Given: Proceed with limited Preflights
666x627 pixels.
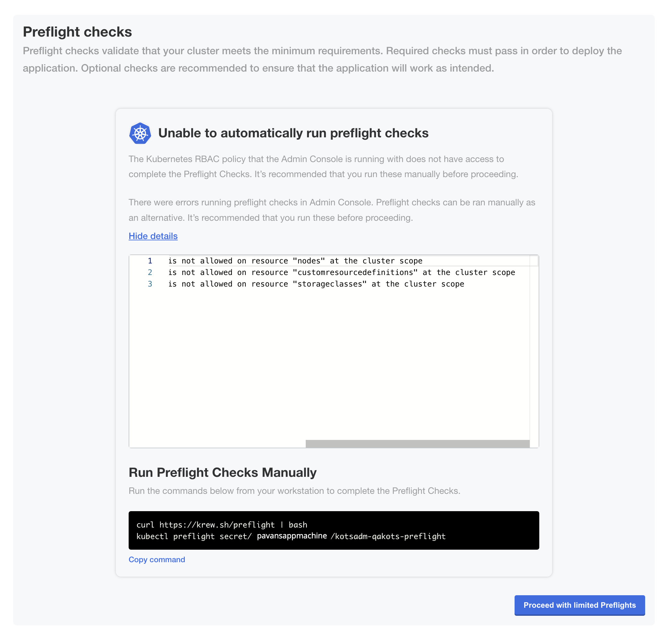Looking at the screenshot, I should pyautogui.click(x=580, y=605).
